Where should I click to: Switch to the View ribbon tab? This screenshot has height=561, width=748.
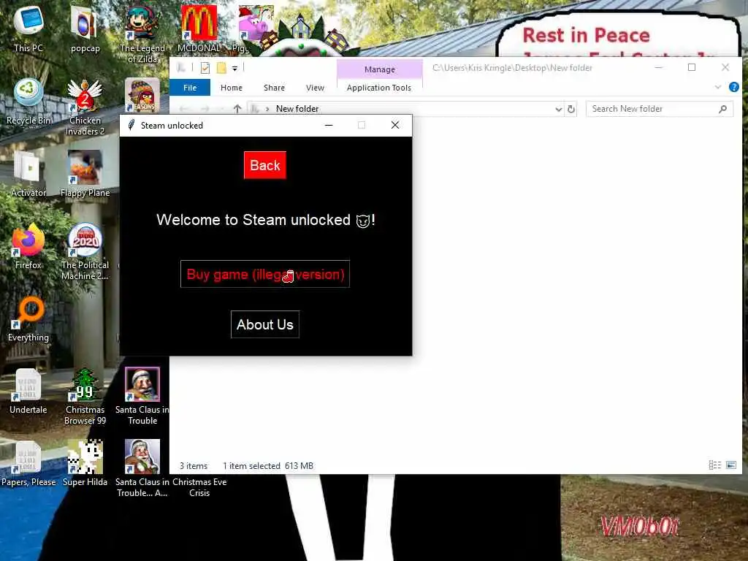(315, 88)
